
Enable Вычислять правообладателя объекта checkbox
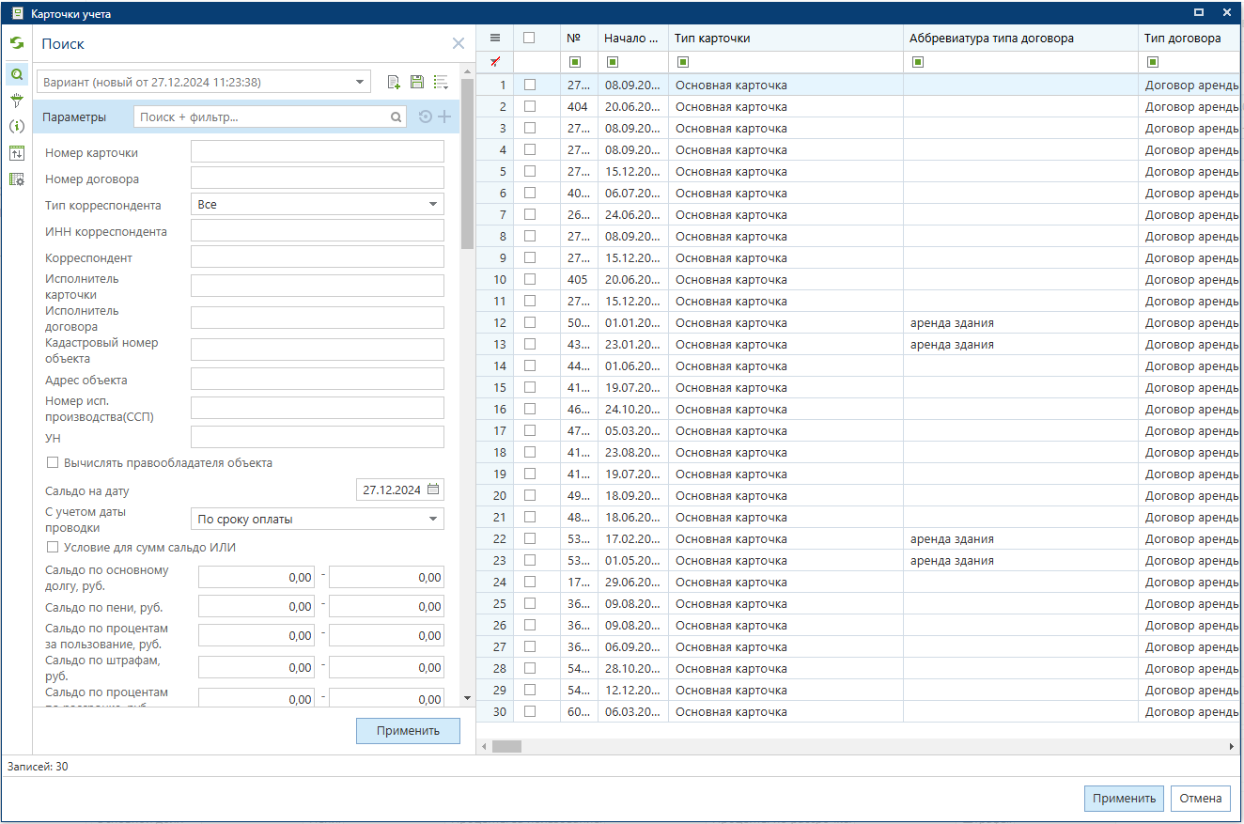point(53,462)
